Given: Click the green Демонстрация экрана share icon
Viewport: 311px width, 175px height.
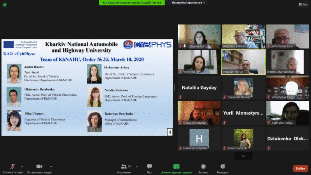Looking at the screenshot, I should 176,166.
